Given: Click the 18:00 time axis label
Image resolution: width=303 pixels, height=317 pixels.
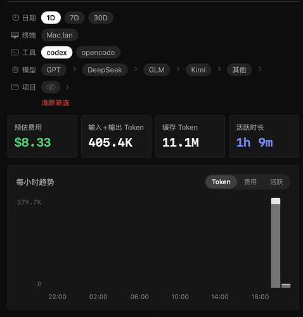Looking at the screenshot, I should [260, 297].
